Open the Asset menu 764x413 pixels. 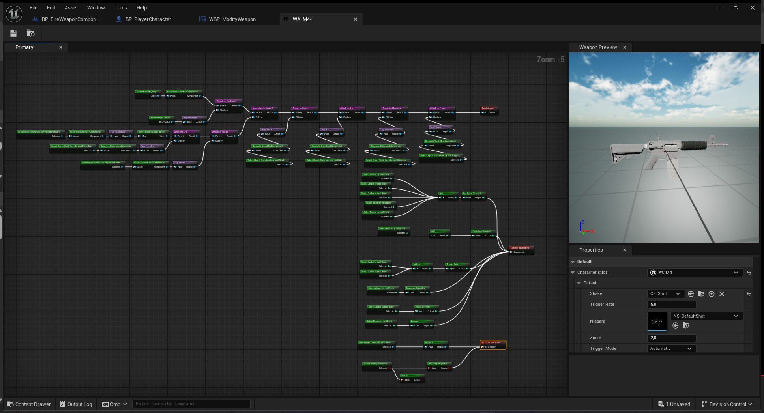tap(71, 7)
